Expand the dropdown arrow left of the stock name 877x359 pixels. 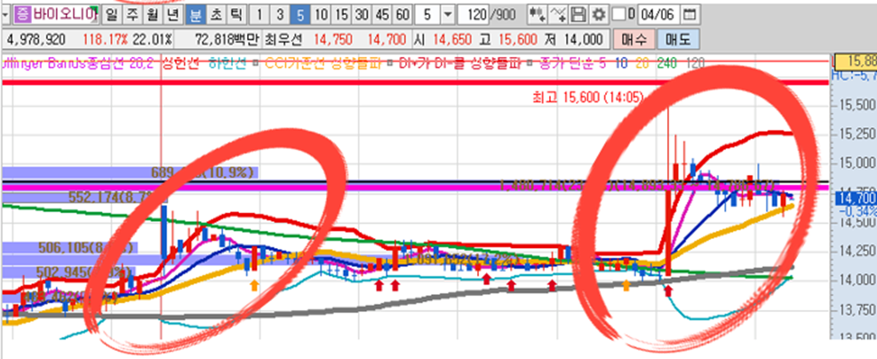[5, 14]
